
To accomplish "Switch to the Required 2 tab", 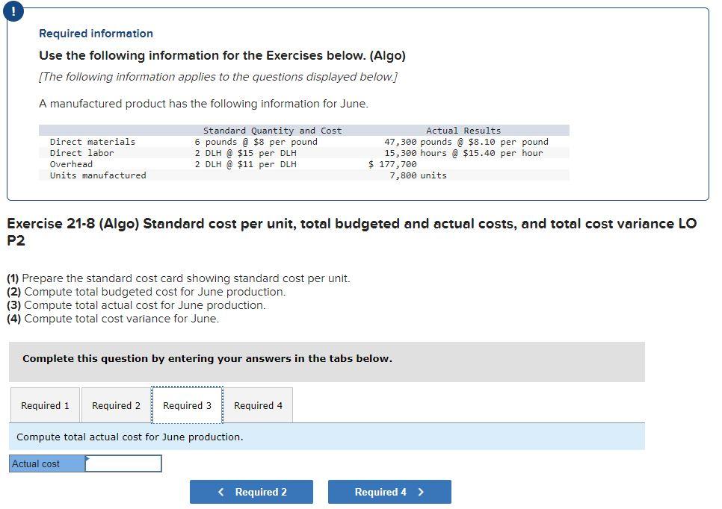I will click(x=116, y=405).
